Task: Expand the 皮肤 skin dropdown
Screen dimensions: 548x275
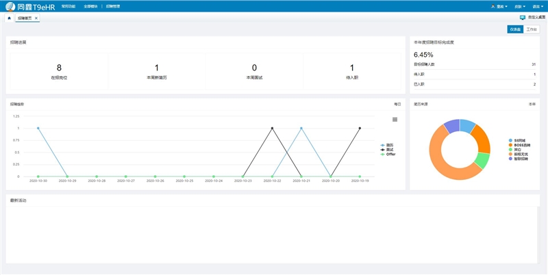Action: (x=519, y=5)
